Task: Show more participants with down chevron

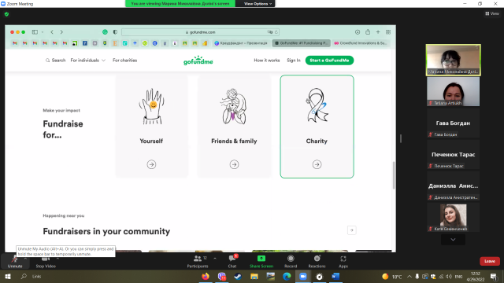Action: tap(453, 240)
